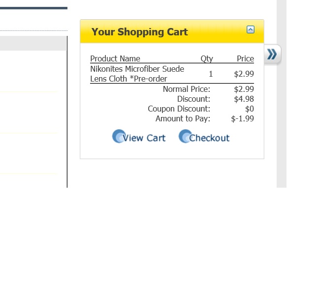Screen dimensions: 318x283
Task: Click the Product Name column header
Action: 115,59
